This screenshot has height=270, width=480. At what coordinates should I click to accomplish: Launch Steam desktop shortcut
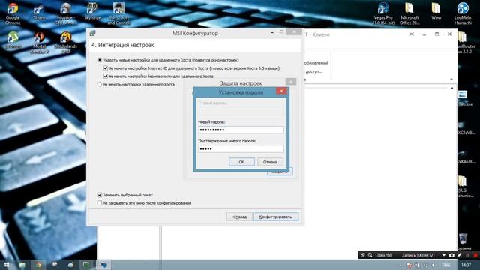[39, 12]
